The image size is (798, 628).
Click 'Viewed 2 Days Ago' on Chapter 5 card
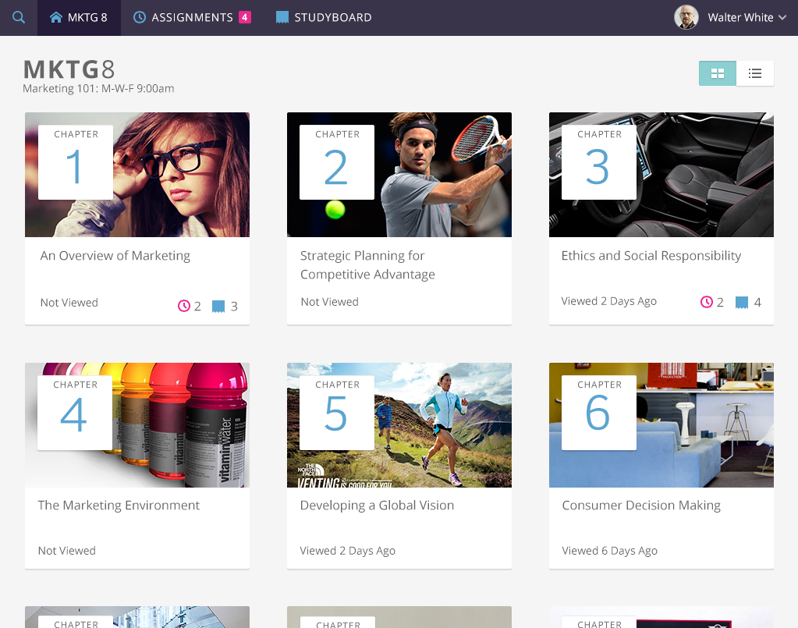(x=348, y=551)
